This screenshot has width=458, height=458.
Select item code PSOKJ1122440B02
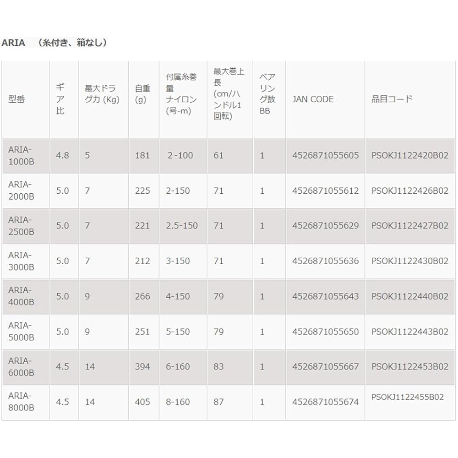coord(410,296)
